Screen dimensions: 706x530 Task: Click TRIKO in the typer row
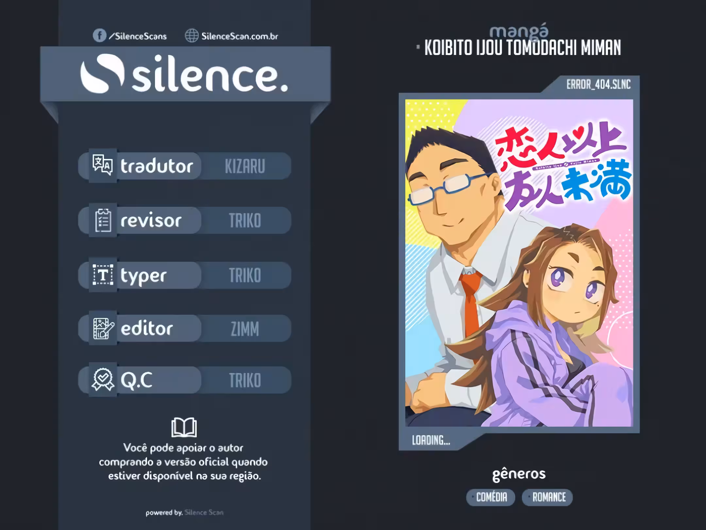pyautogui.click(x=245, y=275)
